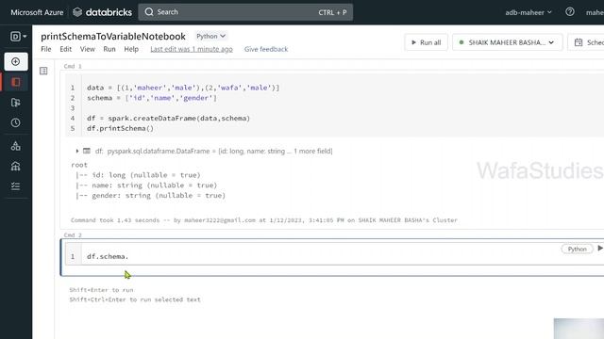Click the table icon beside df result

[x=87, y=151]
